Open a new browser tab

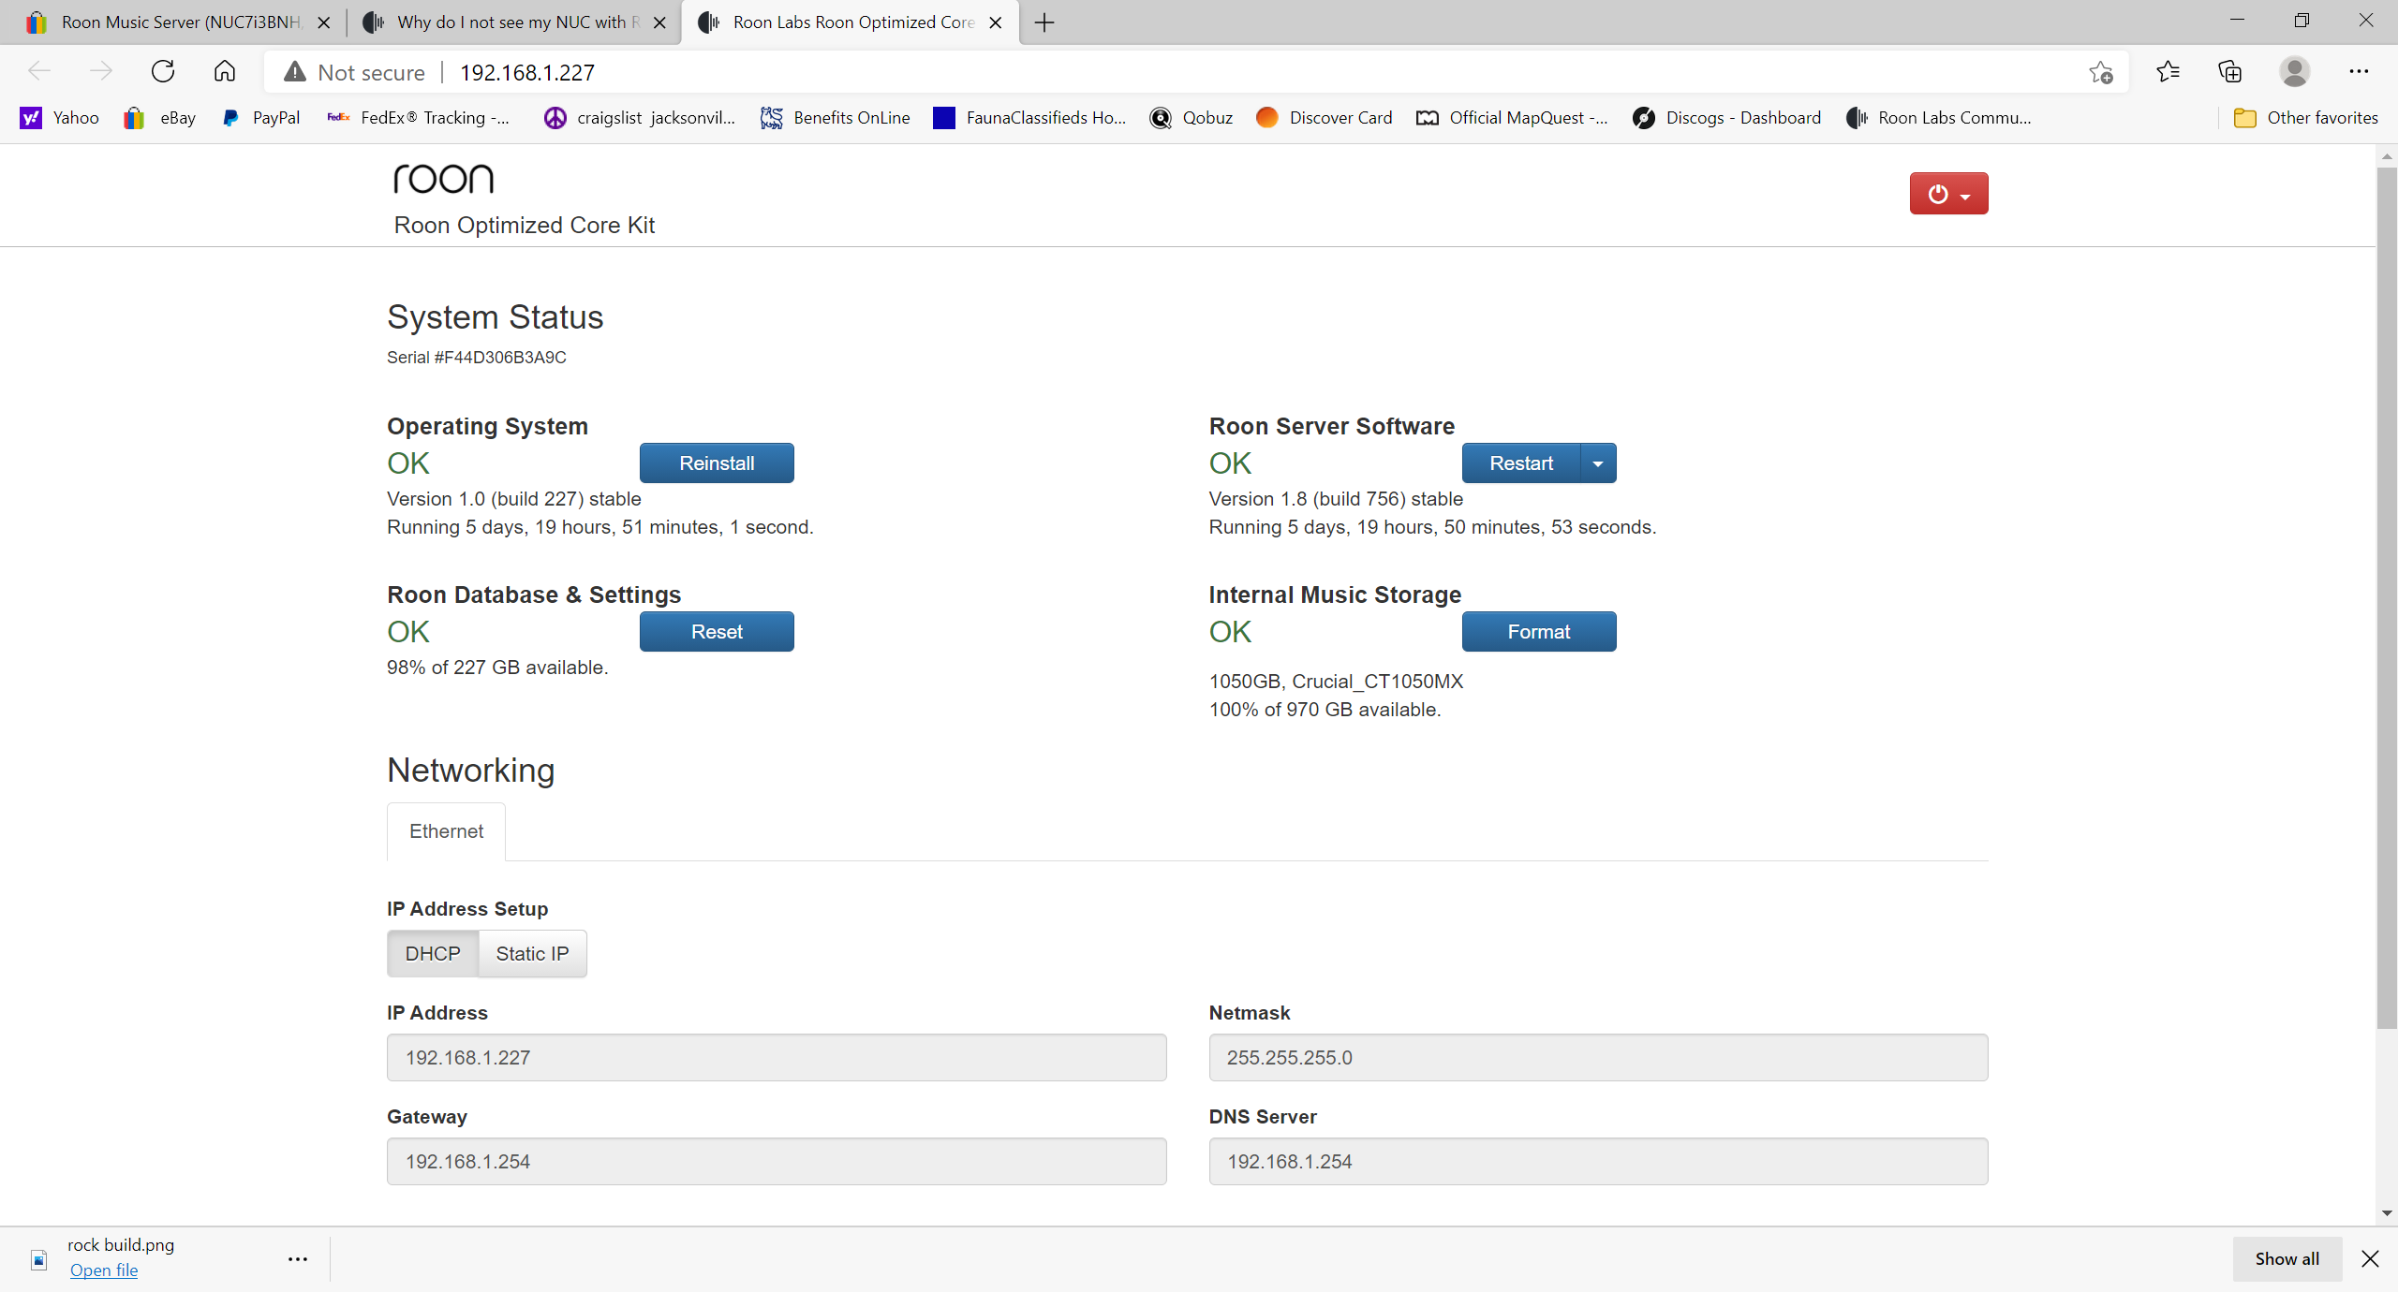[x=1044, y=22]
